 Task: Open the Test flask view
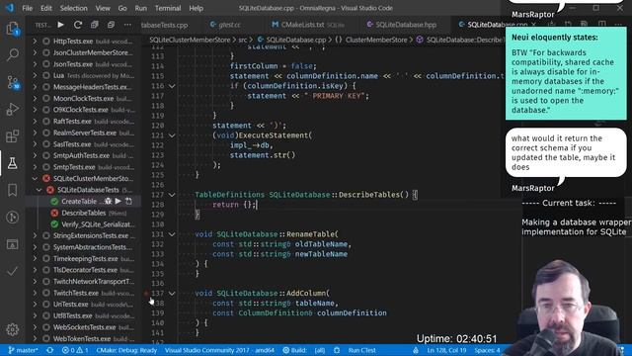click(x=13, y=163)
